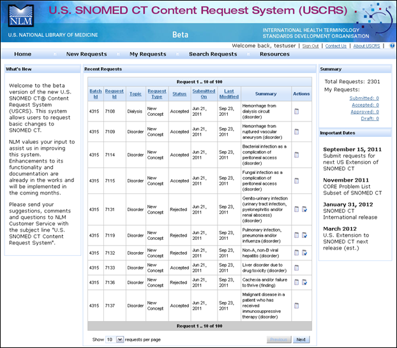The image size is (397, 348).
Task: Open the requests per page dropdown
Action: [114, 340]
